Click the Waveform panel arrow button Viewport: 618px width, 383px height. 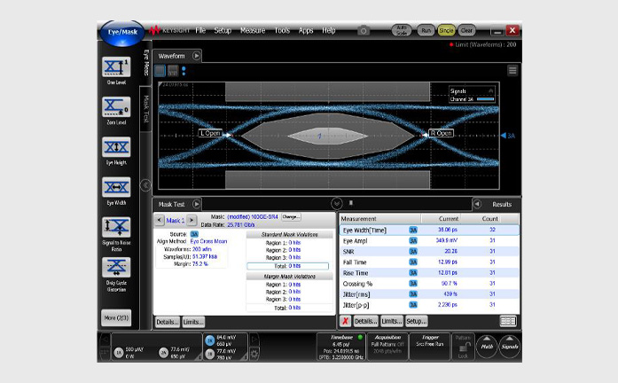point(196,56)
